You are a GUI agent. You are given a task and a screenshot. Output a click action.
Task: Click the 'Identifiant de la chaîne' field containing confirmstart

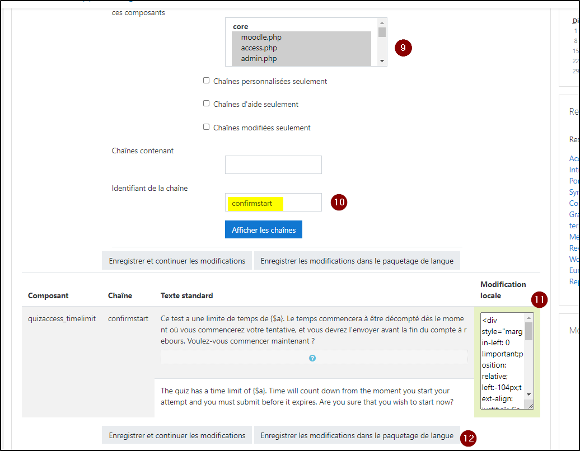(x=273, y=203)
